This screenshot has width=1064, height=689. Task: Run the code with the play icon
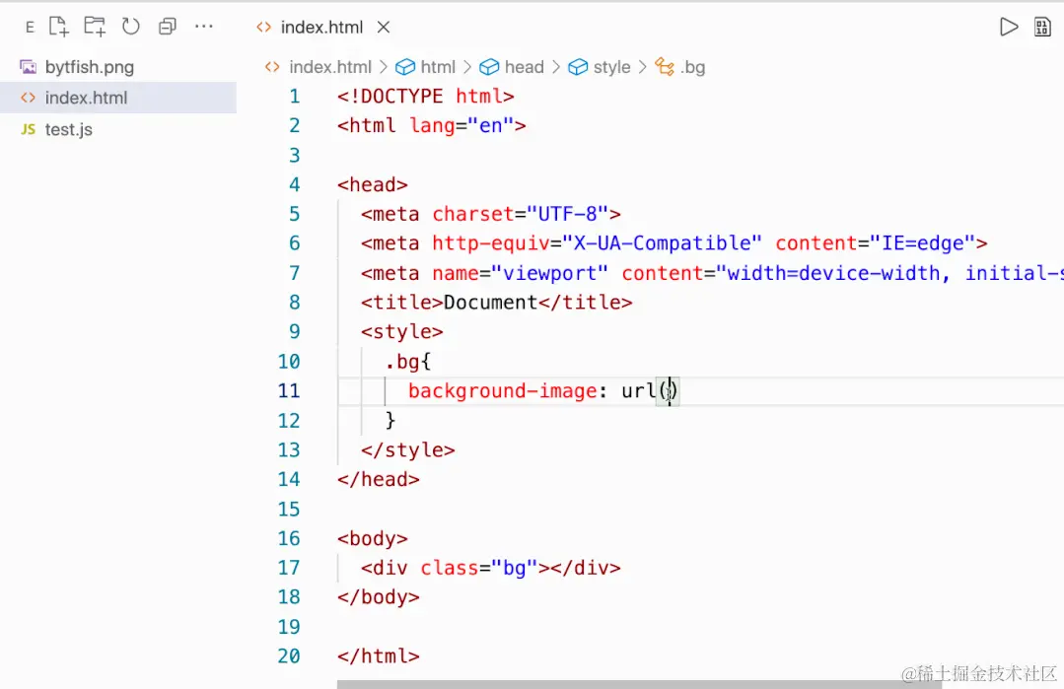[1009, 28]
